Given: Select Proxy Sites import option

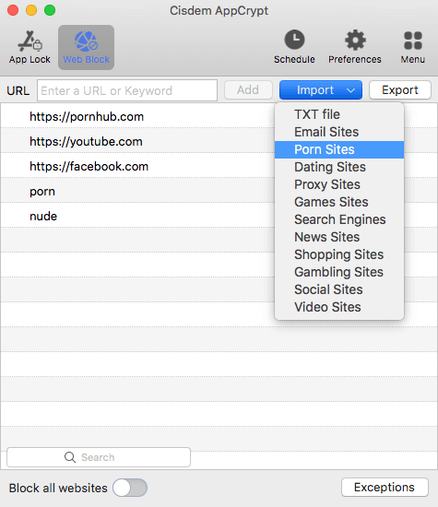Looking at the screenshot, I should [x=339, y=184].
